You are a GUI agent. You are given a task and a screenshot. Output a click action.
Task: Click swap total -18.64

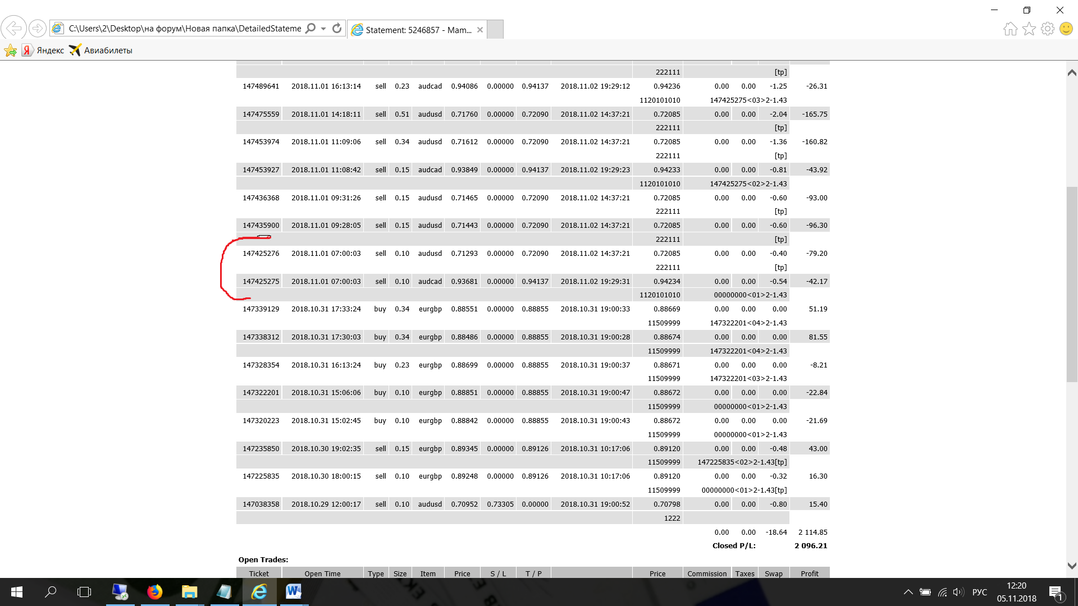coord(776,532)
